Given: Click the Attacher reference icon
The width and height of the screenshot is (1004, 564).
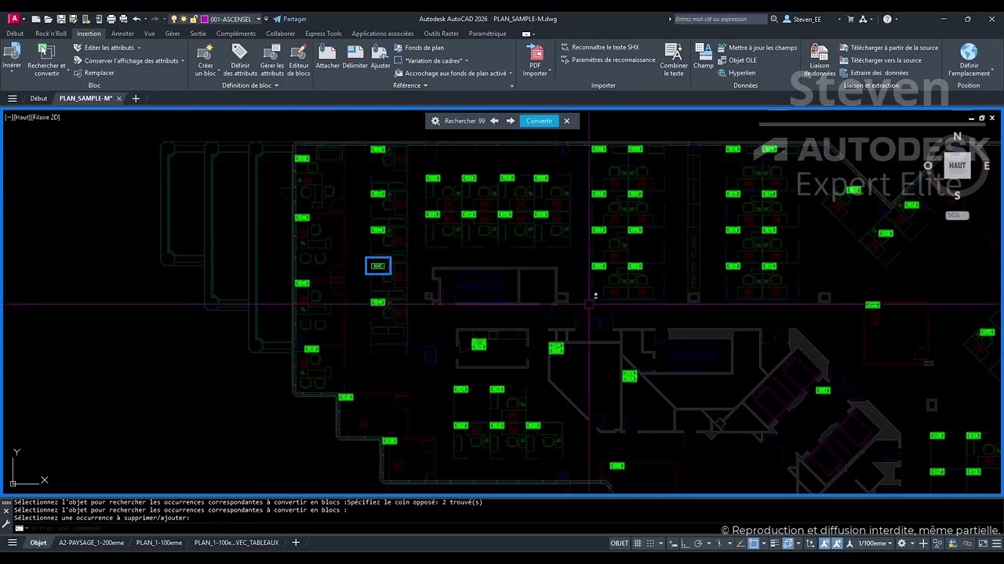Looking at the screenshot, I should (x=328, y=52).
